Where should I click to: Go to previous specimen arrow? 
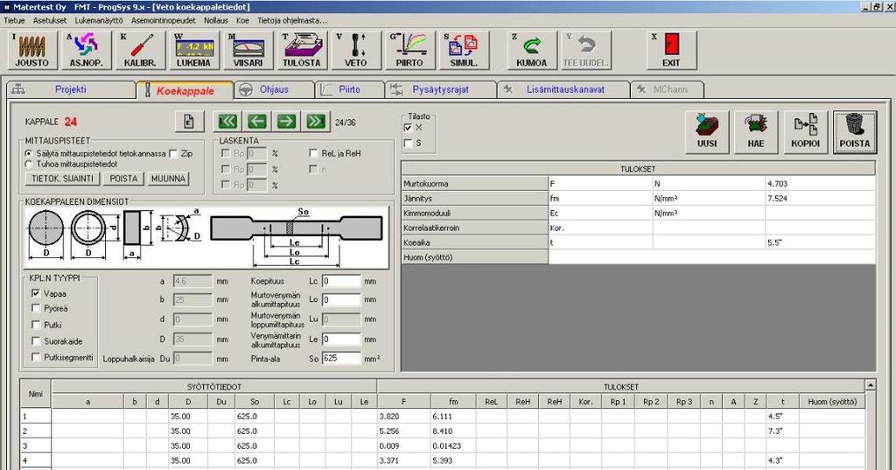(257, 121)
